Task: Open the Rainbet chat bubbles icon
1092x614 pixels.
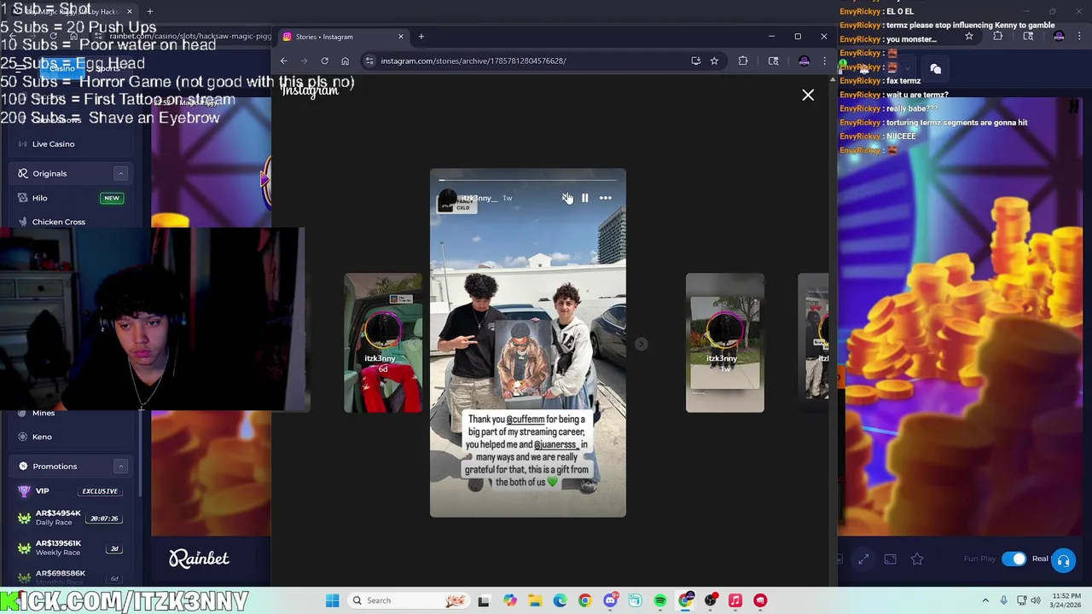Action: tap(935, 69)
